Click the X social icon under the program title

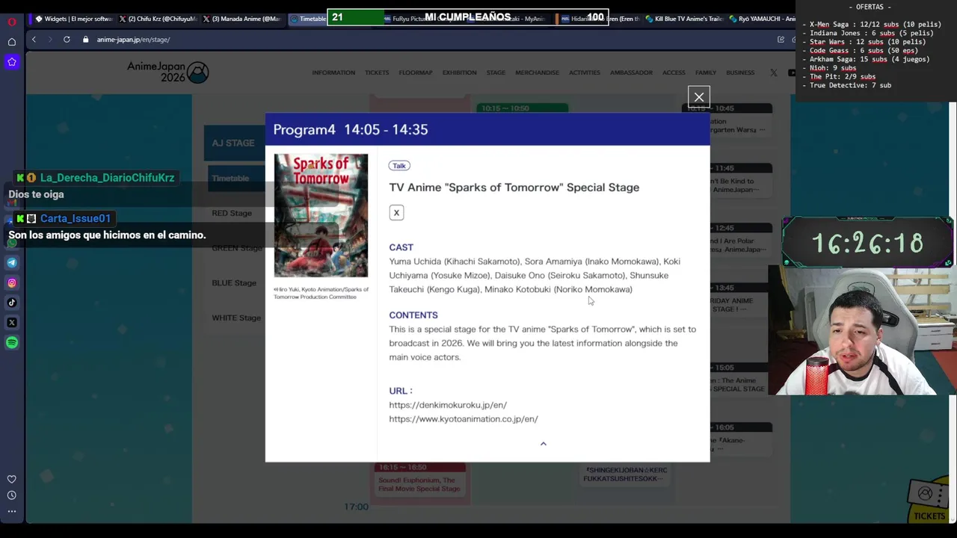click(396, 213)
